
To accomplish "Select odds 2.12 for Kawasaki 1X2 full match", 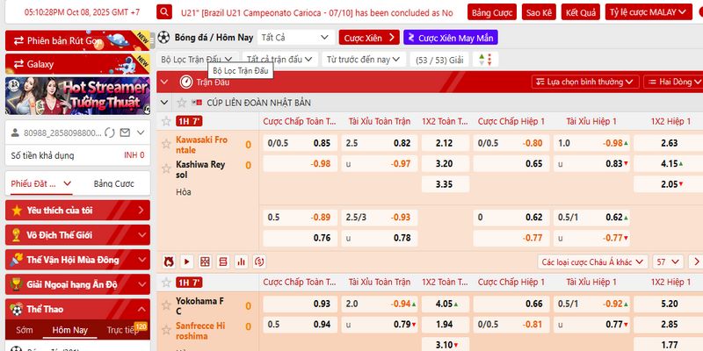I will pyautogui.click(x=444, y=143).
